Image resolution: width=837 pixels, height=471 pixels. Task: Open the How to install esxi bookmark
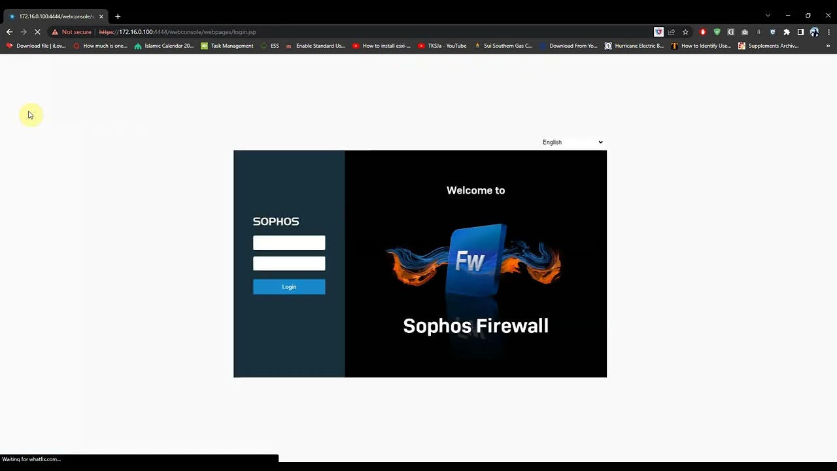click(381, 46)
